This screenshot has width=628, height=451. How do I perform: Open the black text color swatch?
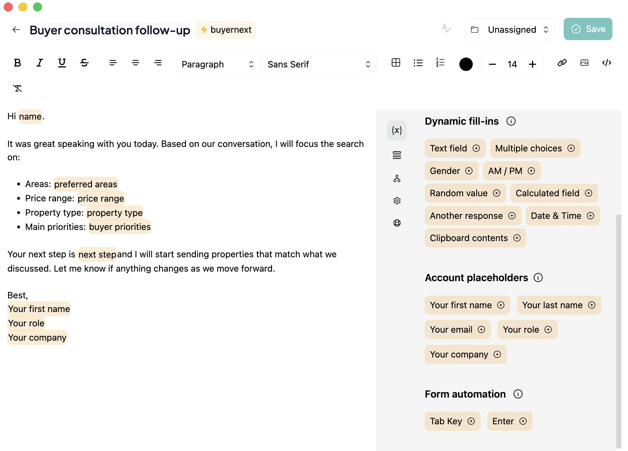click(466, 64)
